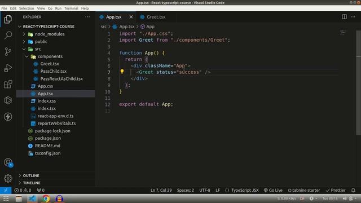Click the src breadcrumb

tap(104, 27)
